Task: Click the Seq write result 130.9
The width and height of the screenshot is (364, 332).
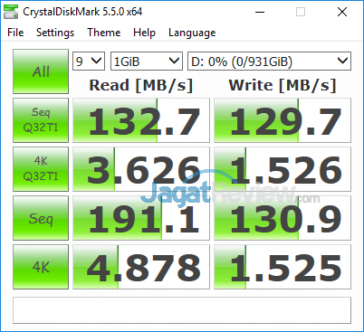Action: (x=283, y=218)
